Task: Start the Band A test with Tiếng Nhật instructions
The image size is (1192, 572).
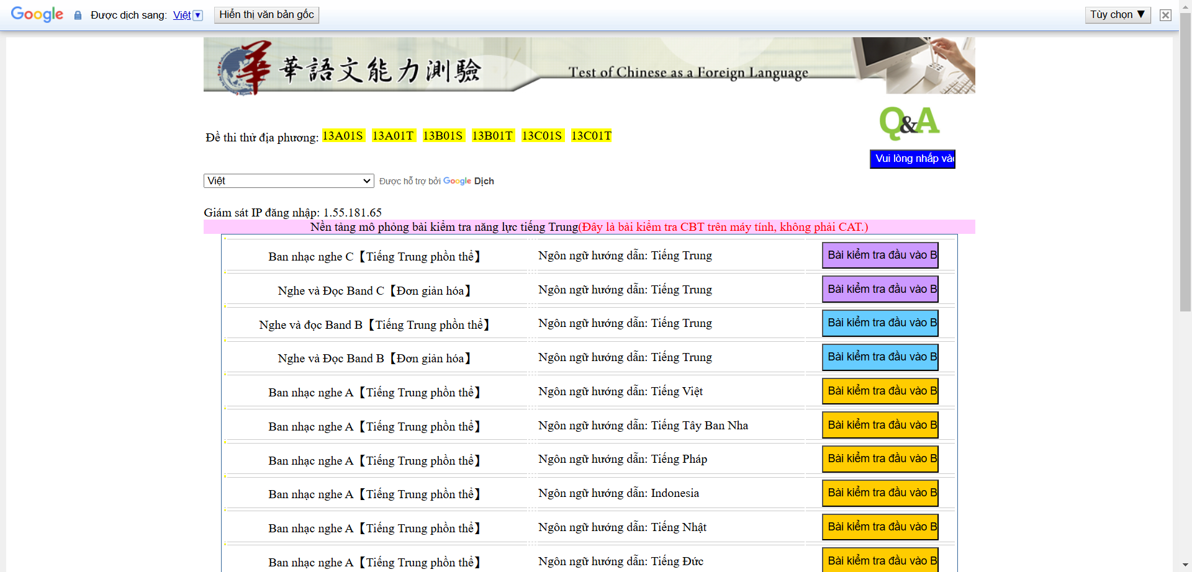Action: pyautogui.click(x=880, y=527)
